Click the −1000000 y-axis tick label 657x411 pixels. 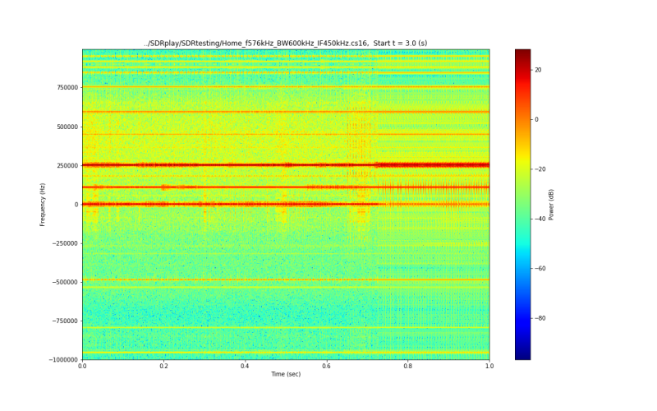coord(64,360)
